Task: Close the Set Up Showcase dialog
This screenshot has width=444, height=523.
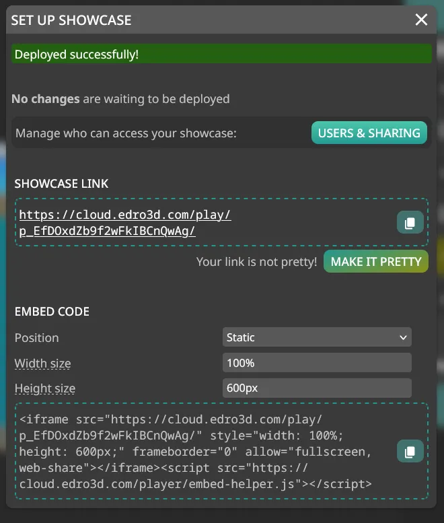Action: tap(421, 20)
